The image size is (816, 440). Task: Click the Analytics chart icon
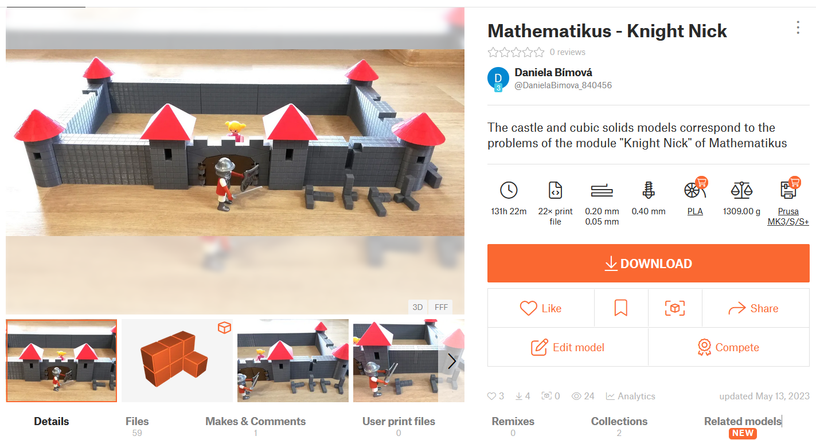point(611,396)
